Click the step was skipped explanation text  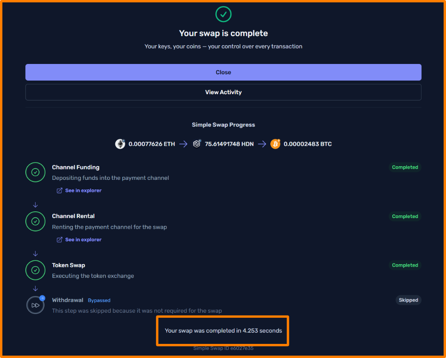click(137, 311)
